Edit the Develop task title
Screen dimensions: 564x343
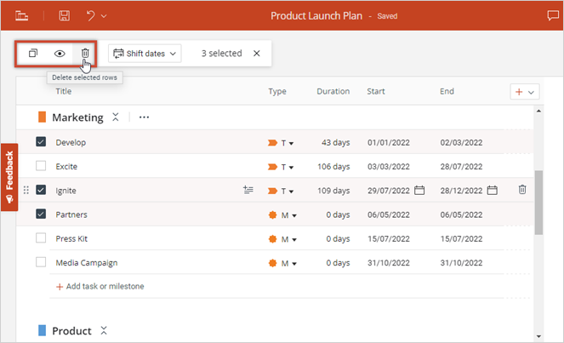pos(71,142)
